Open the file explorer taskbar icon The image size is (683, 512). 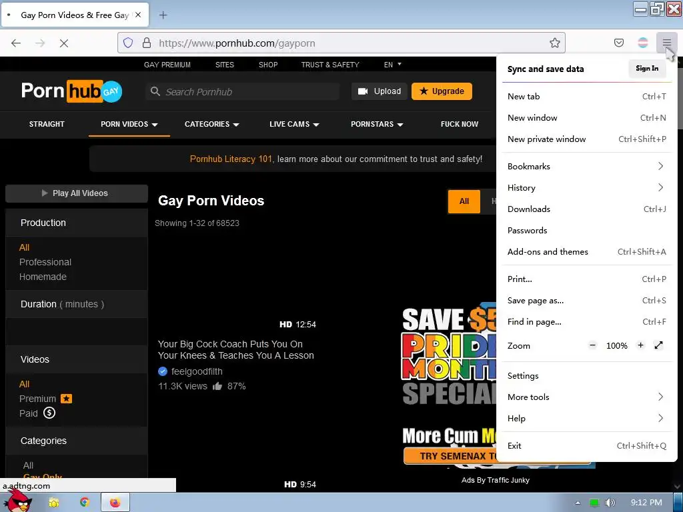[x=54, y=503]
